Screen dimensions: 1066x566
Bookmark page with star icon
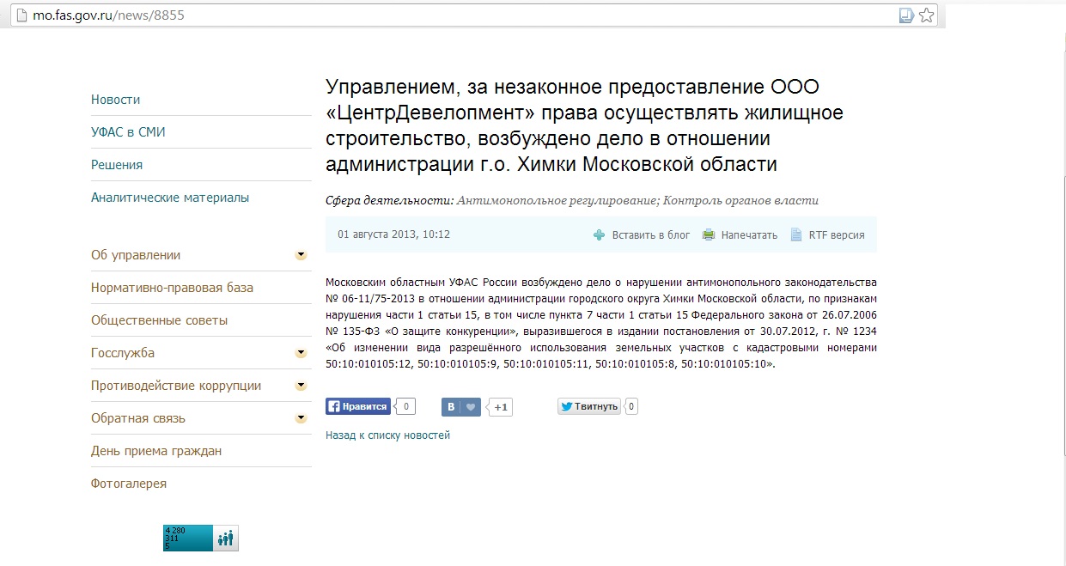pyautogui.click(x=926, y=15)
